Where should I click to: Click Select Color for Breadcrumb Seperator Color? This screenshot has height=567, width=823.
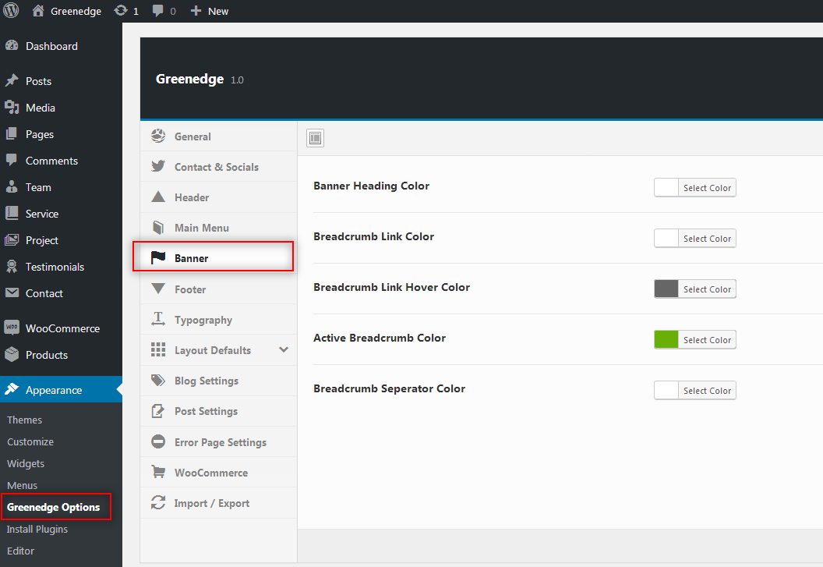(x=707, y=391)
